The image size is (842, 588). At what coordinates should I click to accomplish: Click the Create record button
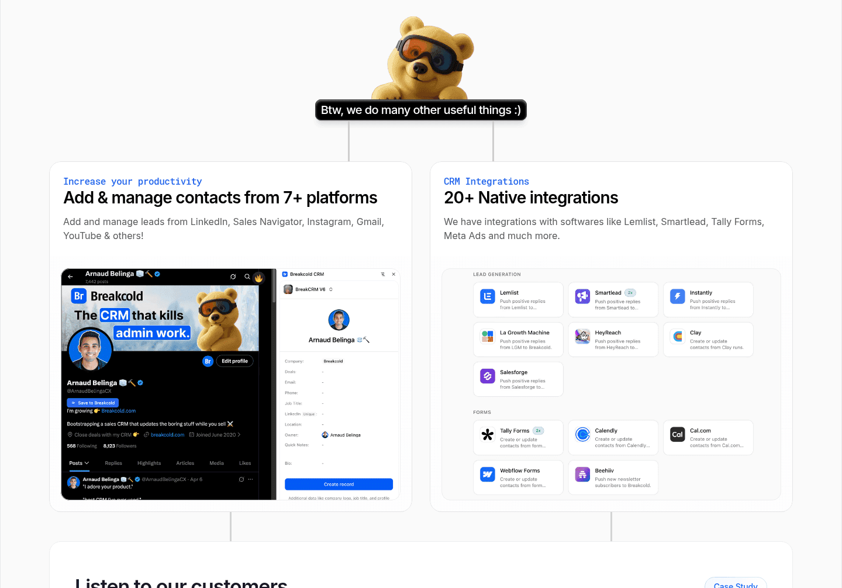339,484
